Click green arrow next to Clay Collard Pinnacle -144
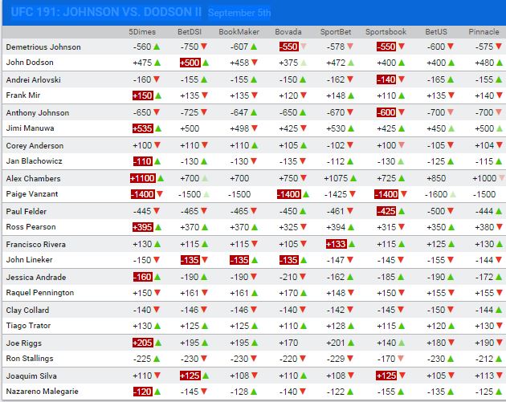 point(499,310)
